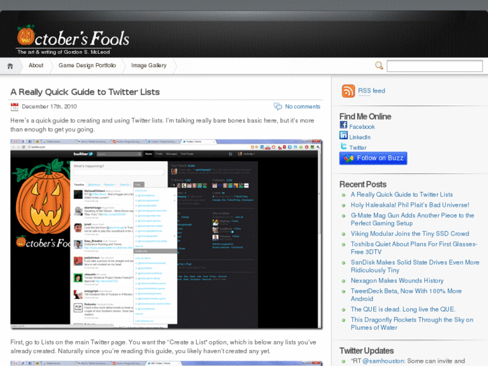Screen dimensions: 488x366
Task: Click the calendar icon beside post date
Action: coord(14,107)
